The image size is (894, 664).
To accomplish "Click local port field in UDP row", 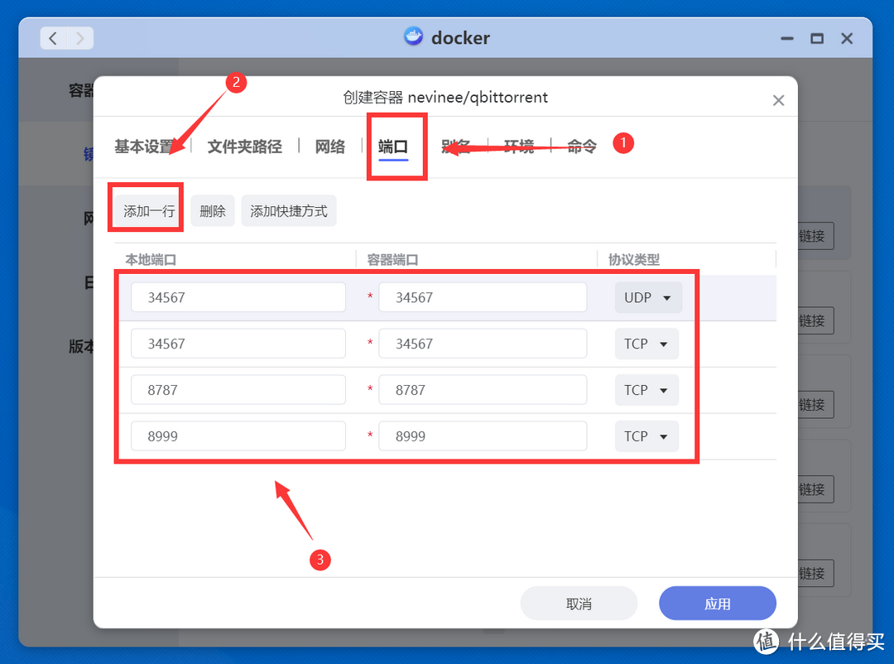I will [238, 297].
